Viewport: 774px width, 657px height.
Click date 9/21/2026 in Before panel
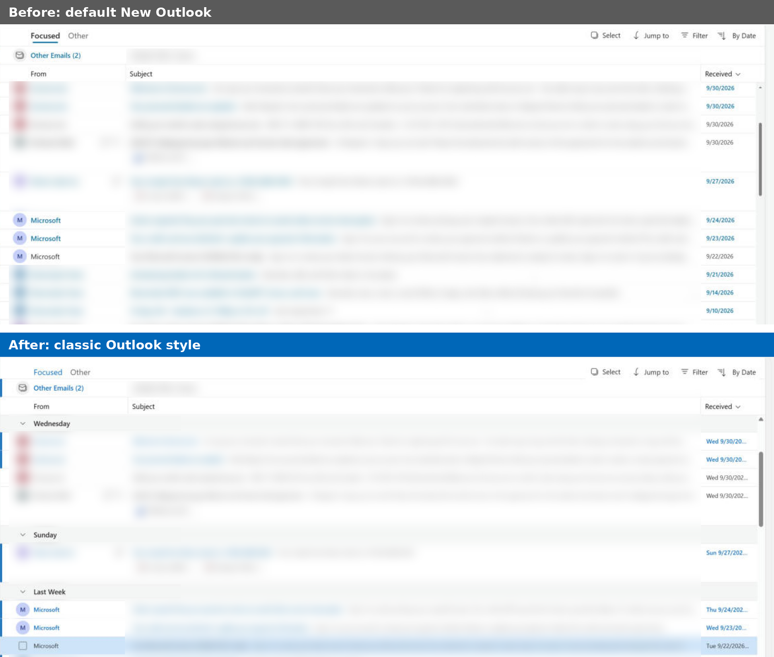pos(720,275)
